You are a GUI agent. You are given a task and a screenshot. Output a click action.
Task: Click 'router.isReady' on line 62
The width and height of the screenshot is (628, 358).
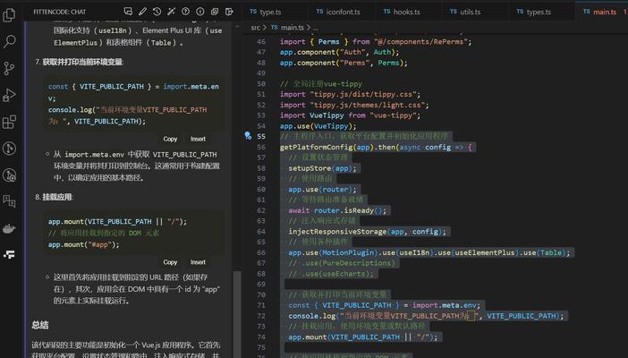tap(344, 210)
